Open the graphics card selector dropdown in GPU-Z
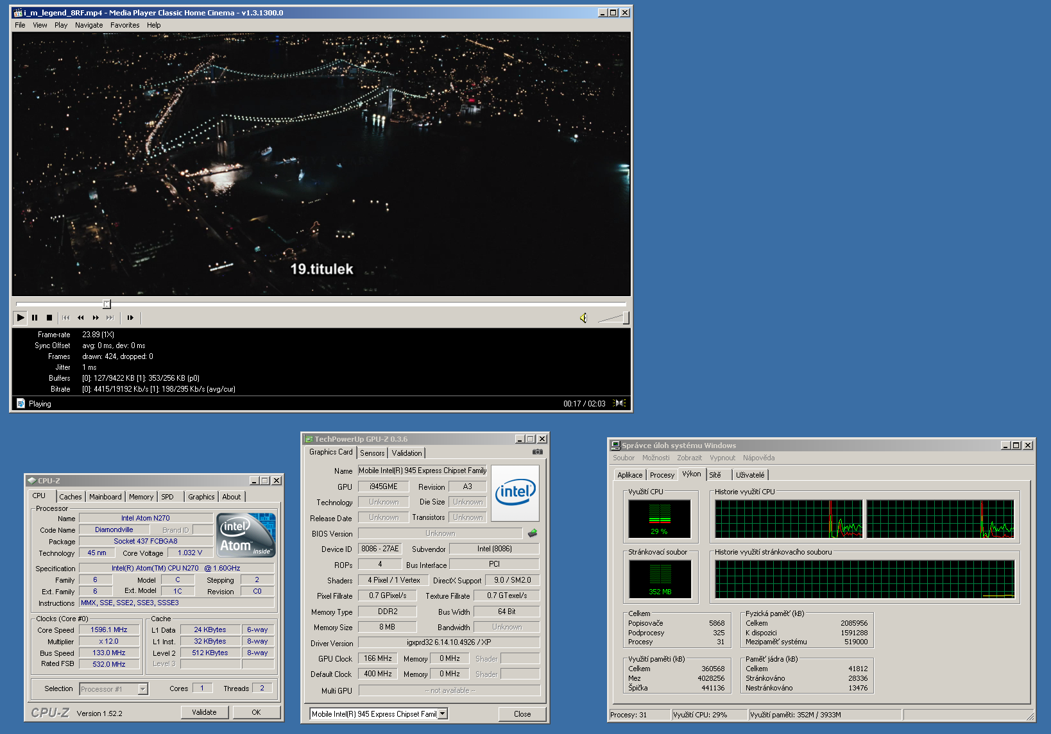1051x734 pixels. click(x=443, y=713)
